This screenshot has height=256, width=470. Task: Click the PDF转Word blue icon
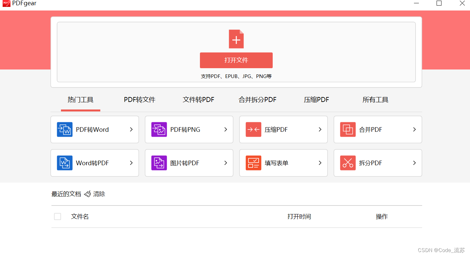click(x=65, y=129)
